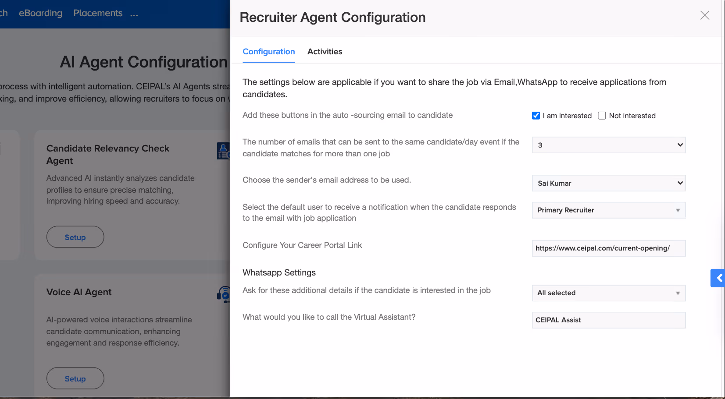Open the sender email dropdown showing Sai Kumar
The height and width of the screenshot is (399, 725).
[608, 183]
